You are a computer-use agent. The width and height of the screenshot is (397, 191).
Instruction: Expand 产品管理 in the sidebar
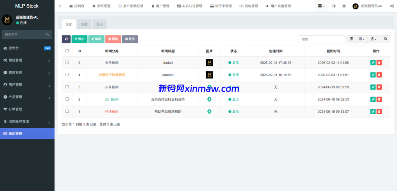point(27,97)
